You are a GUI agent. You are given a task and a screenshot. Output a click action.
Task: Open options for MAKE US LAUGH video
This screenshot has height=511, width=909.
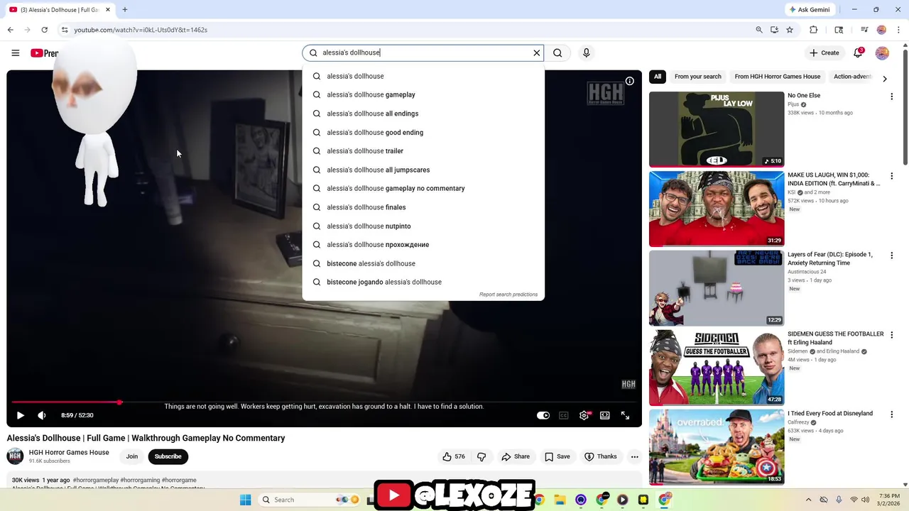click(892, 176)
